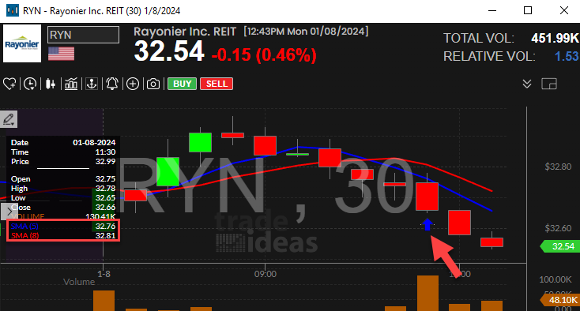Click the RELATIVE VOL value 1.53

coord(567,56)
